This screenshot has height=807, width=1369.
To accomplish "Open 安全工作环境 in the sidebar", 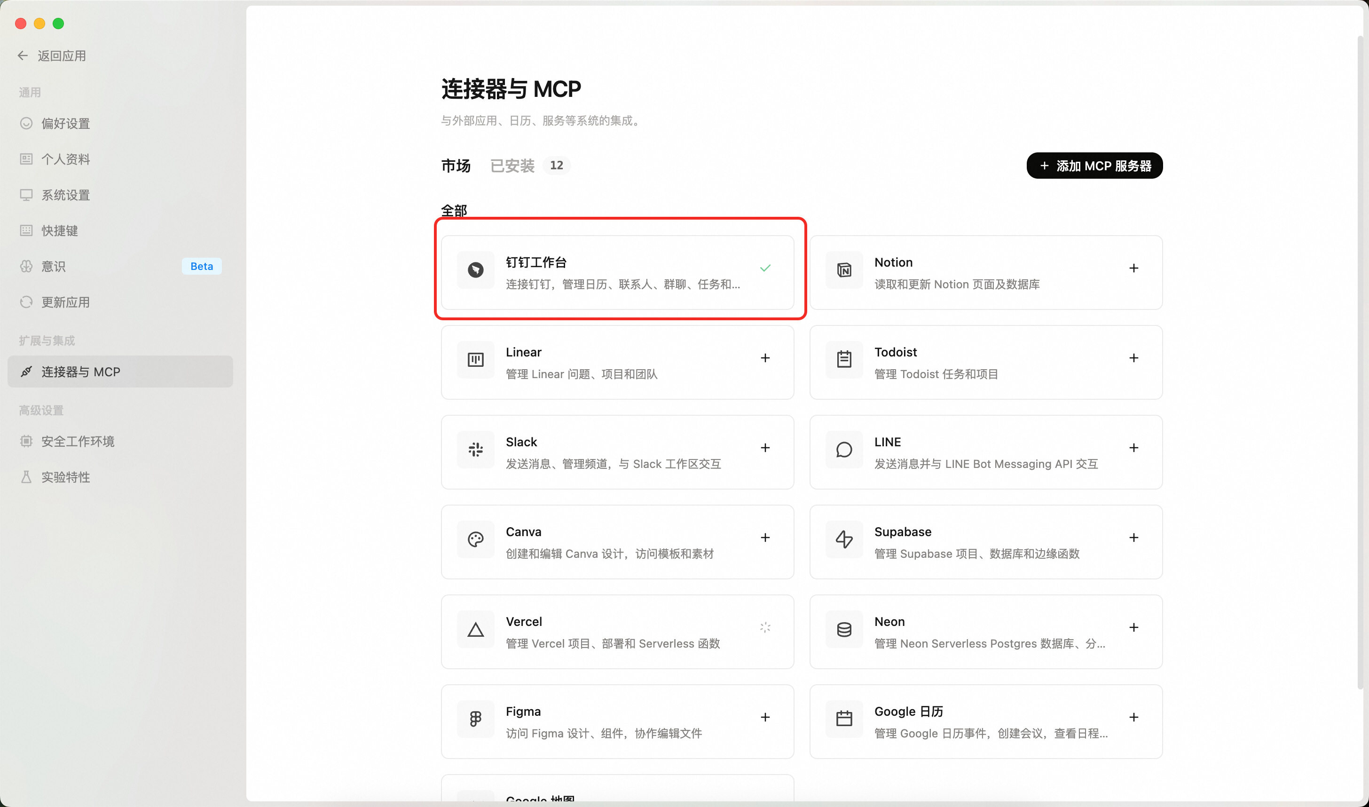I will click(x=120, y=442).
